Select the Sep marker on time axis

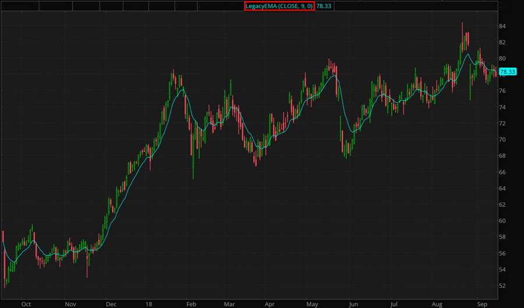tap(481, 303)
